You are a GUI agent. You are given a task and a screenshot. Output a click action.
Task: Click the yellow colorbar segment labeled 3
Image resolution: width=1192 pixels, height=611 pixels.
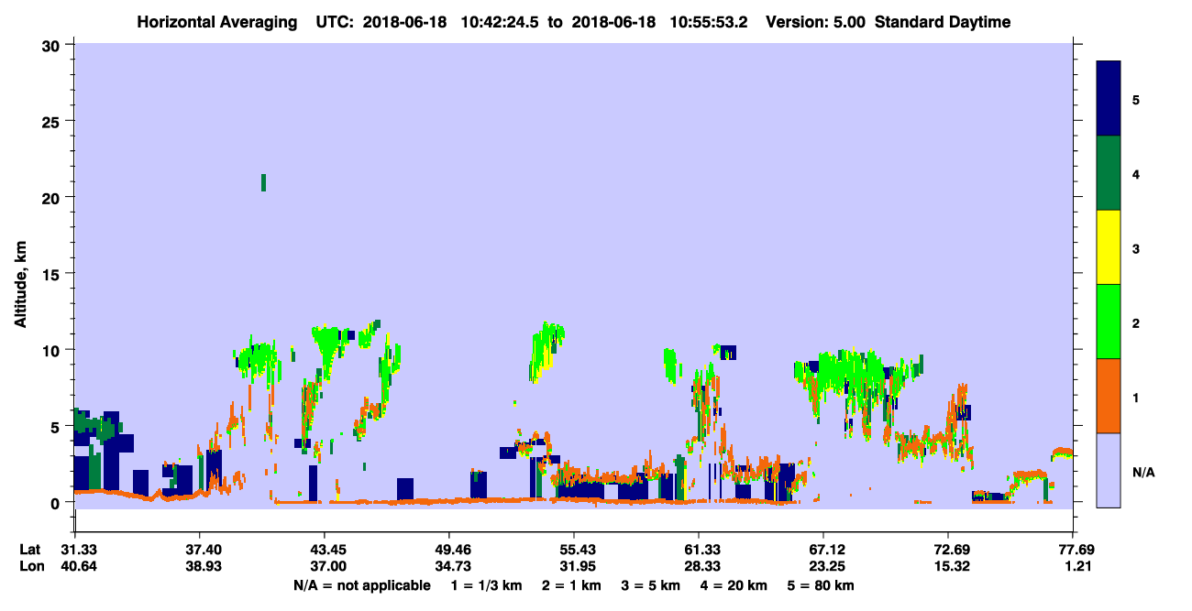pyautogui.click(x=1109, y=247)
